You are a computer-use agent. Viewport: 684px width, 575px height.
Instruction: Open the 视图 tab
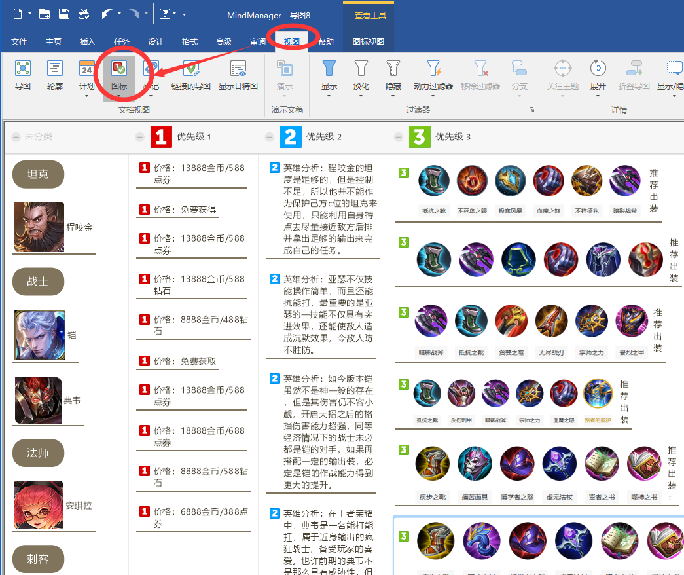(x=292, y=41)
